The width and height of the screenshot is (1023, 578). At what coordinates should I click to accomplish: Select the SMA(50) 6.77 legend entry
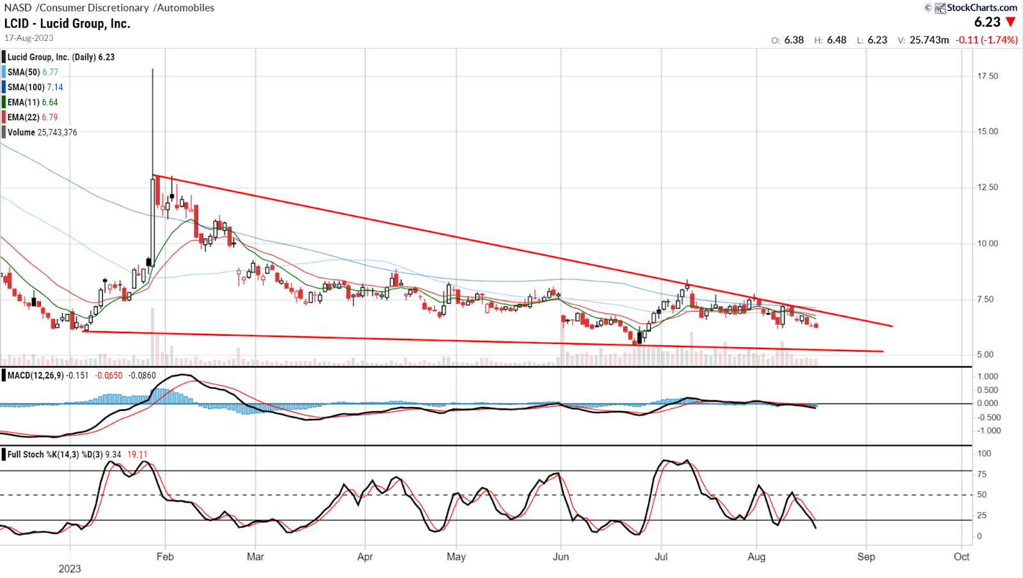[x=33, y=72]
